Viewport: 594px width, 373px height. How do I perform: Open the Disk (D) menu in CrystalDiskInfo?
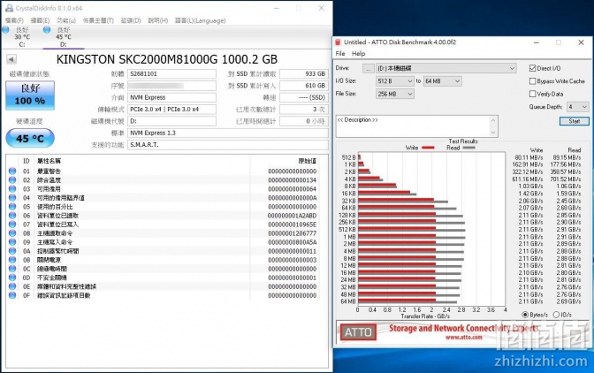click(131, 20)
